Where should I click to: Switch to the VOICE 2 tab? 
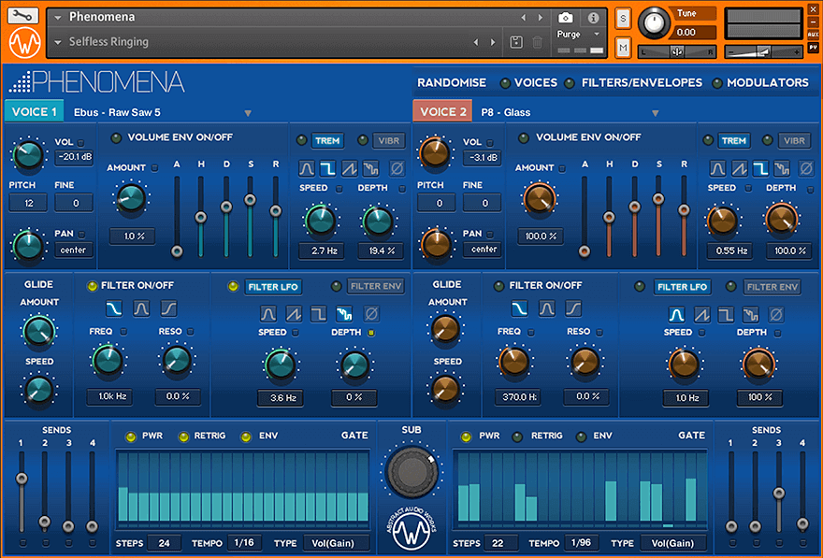[442, 112]
